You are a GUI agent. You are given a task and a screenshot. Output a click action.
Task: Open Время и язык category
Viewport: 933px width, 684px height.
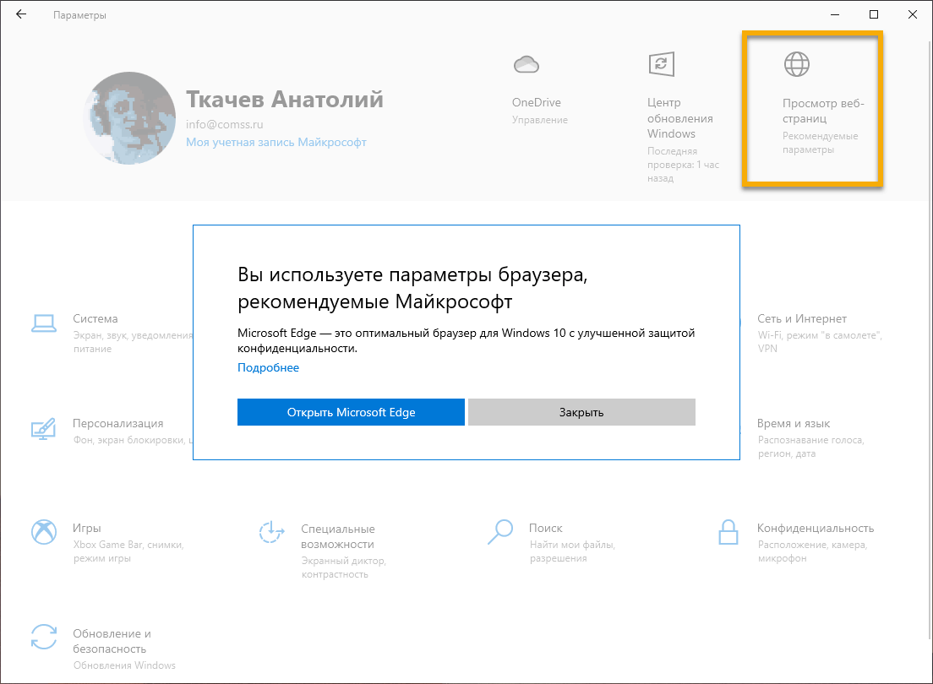point(794,423)
